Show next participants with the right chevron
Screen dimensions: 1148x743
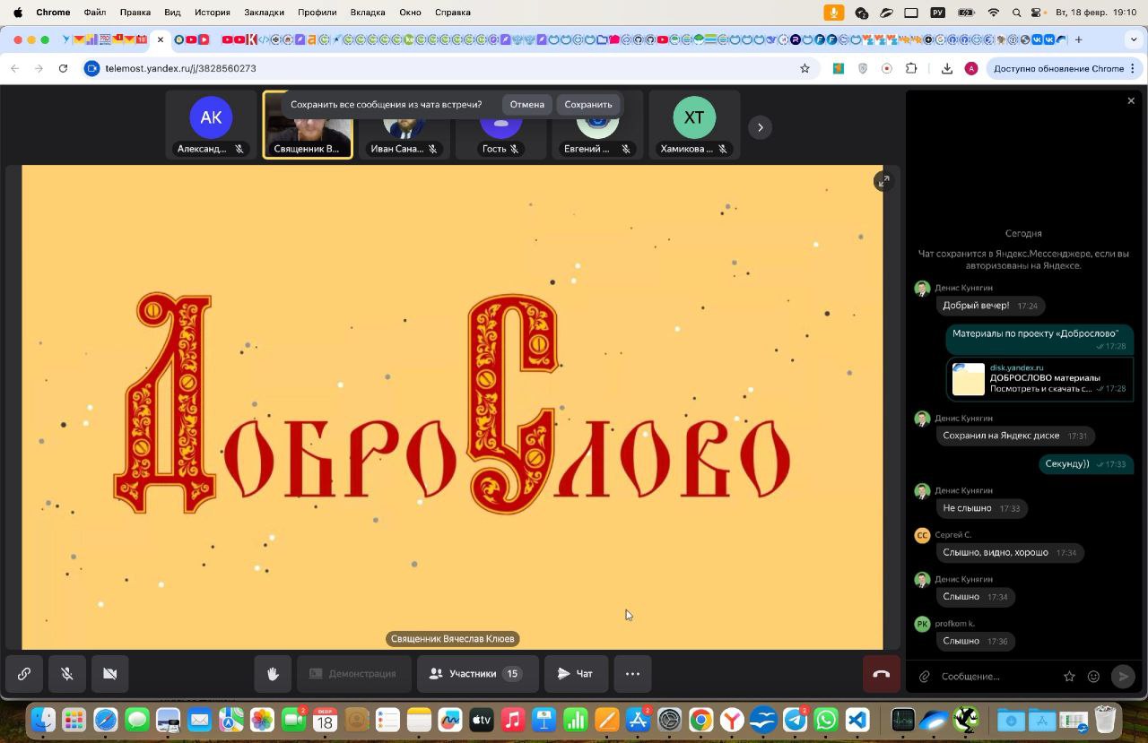click(760, 127)
